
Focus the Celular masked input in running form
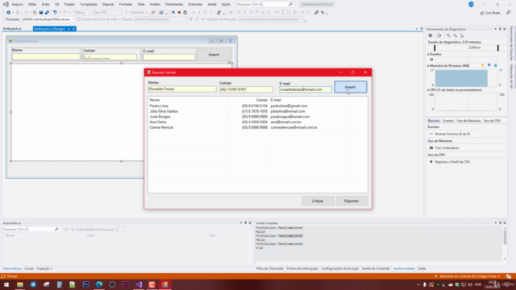[x=246, y=89]
